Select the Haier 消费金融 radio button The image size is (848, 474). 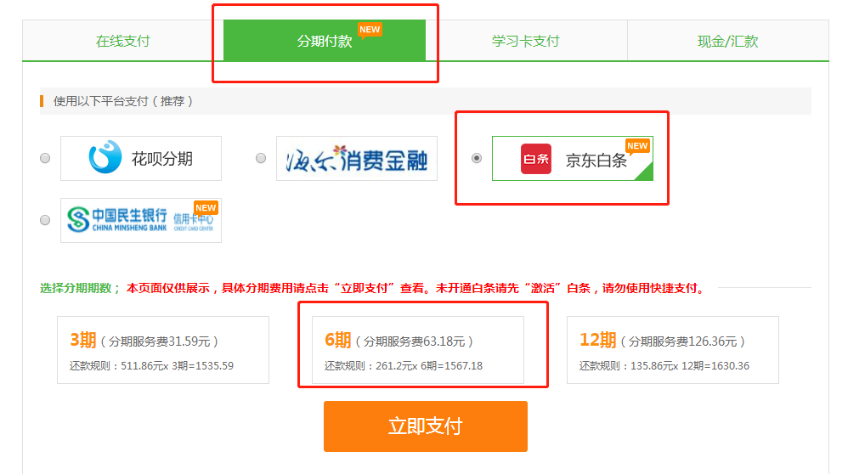[261, 158]
